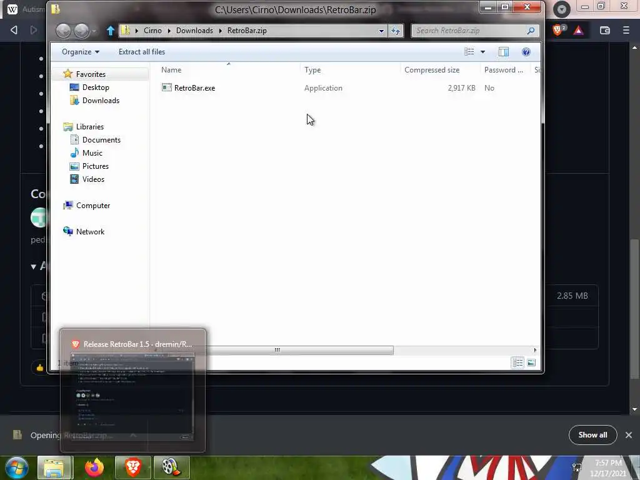Click Brave taskbar icon

(x=132, y=467)
